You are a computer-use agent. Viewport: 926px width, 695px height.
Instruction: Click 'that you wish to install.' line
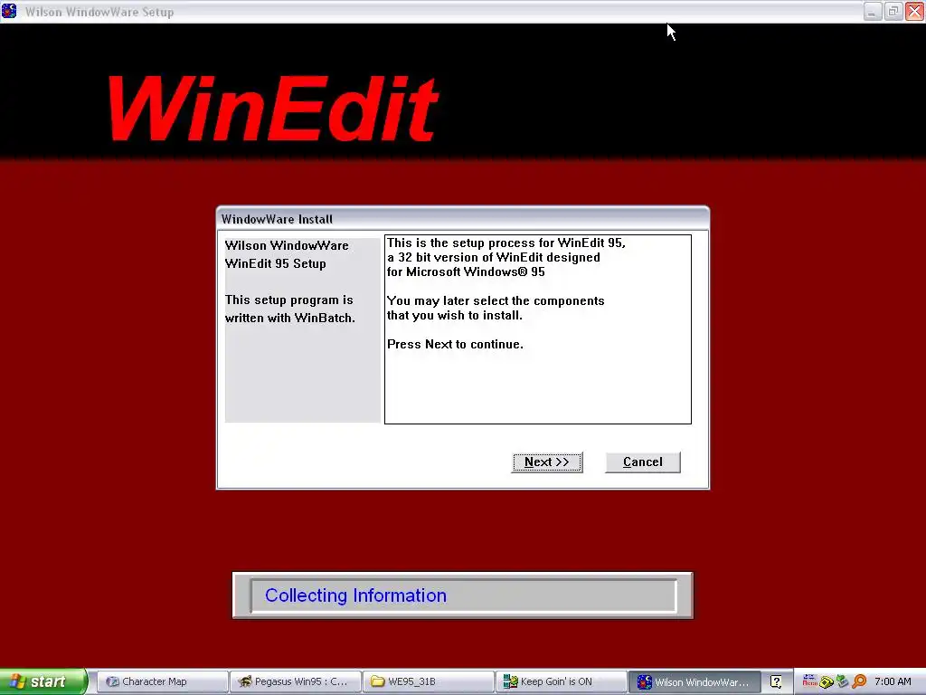(x=455, y=315)
